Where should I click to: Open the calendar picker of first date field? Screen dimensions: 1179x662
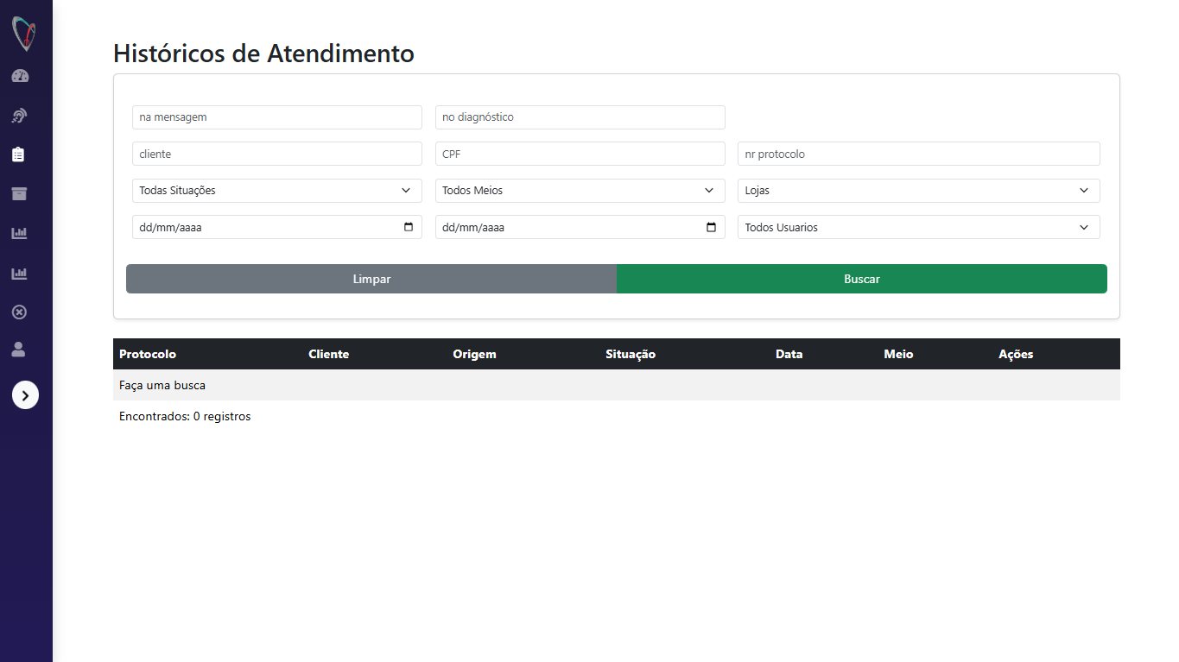click(409, 228)
